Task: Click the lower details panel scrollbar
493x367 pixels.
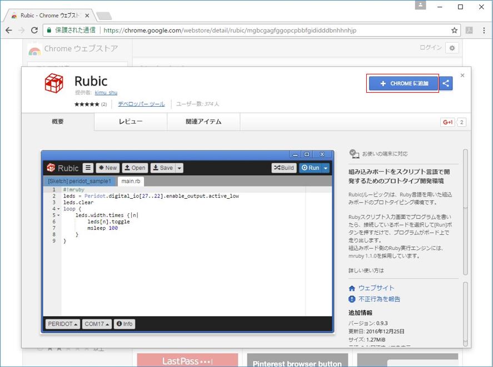Action: click(466, 314)
